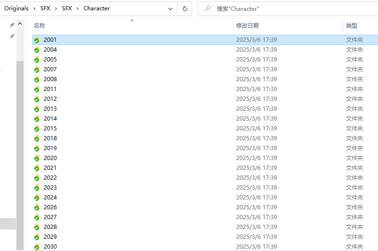Click the folder icon for 2024

click(37, 198)
